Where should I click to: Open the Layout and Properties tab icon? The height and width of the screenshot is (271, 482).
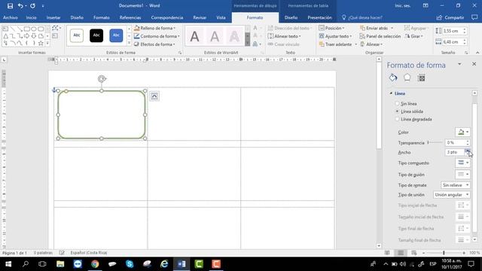[422, 78]
